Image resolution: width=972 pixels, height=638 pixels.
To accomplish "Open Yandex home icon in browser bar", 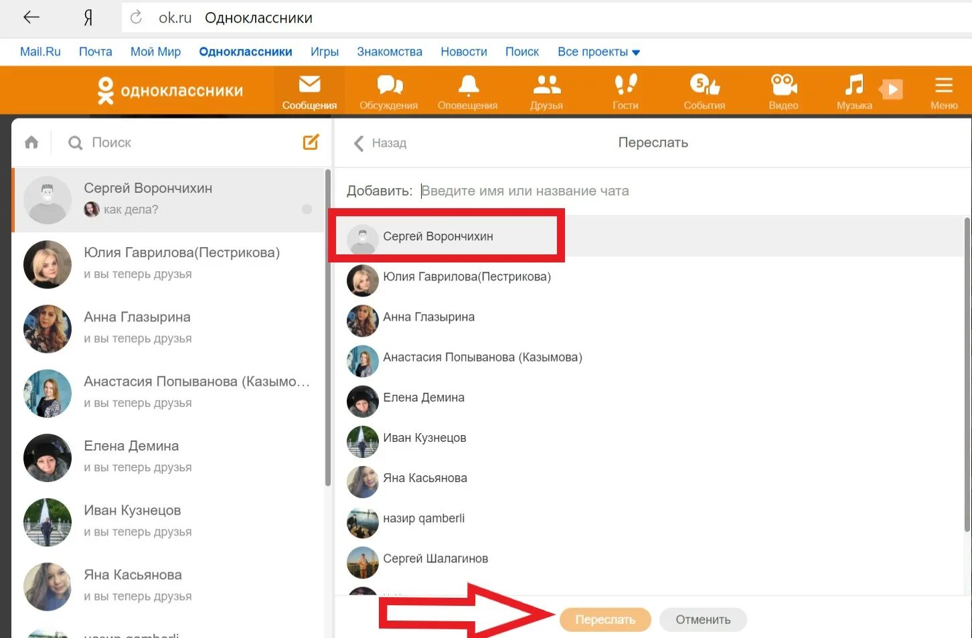I will 88,18.
